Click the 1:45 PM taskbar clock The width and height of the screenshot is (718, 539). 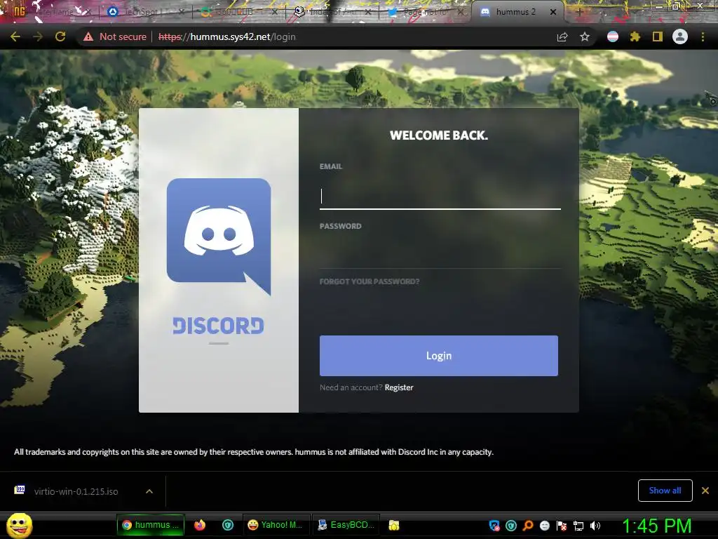tap(656, 526)
